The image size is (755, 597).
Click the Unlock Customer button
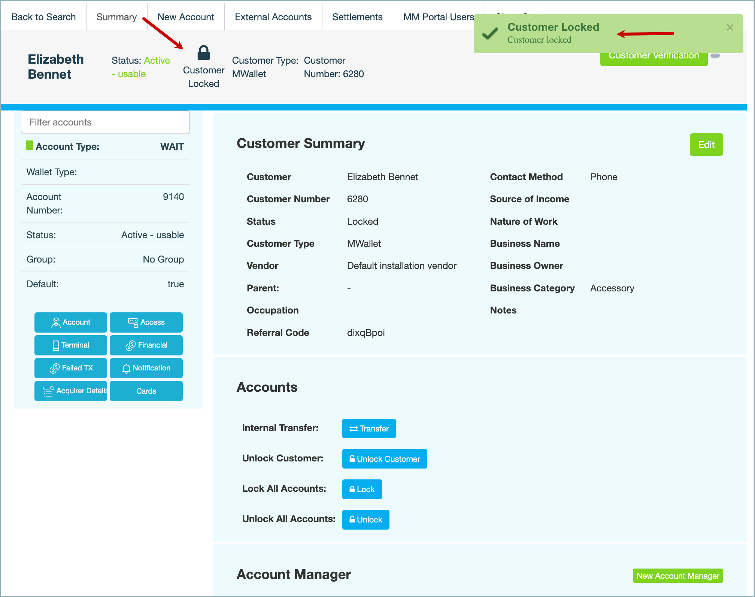(x=385, y=459)
